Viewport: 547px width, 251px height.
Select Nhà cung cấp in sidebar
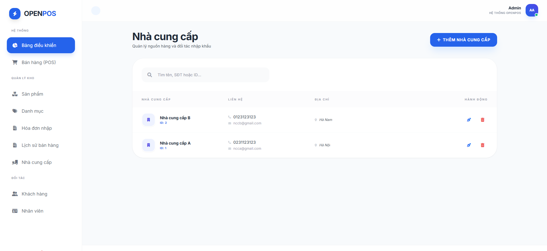(x=41, y=162)
